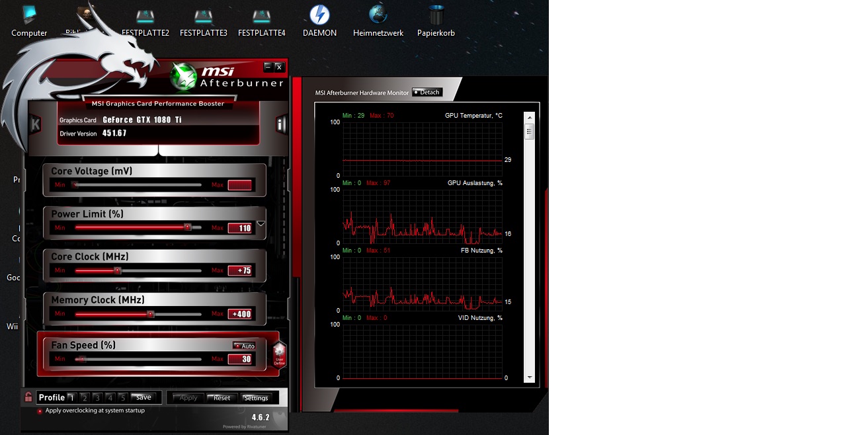The width and height of the screenshot is (859, 435).
Task: Minimize the MSI Afterburner window
Action: click(x=268, y=67)
